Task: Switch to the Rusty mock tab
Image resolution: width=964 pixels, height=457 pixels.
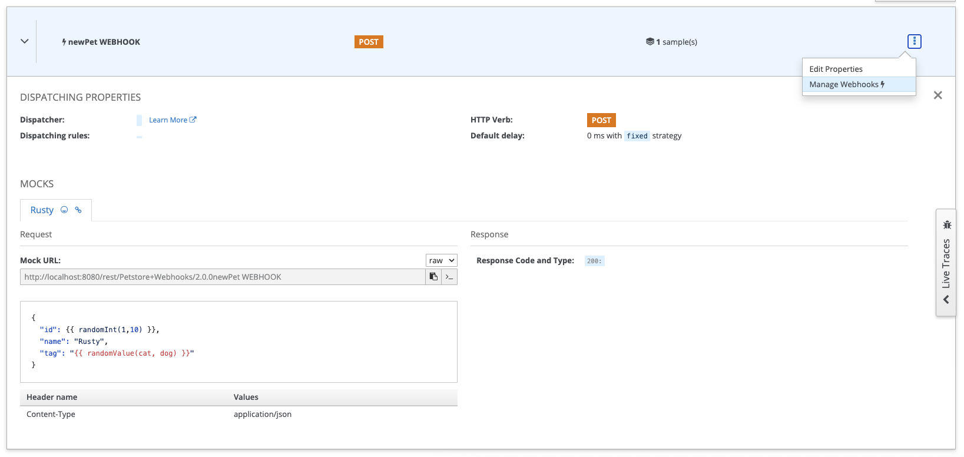Action: coord(42,210)
